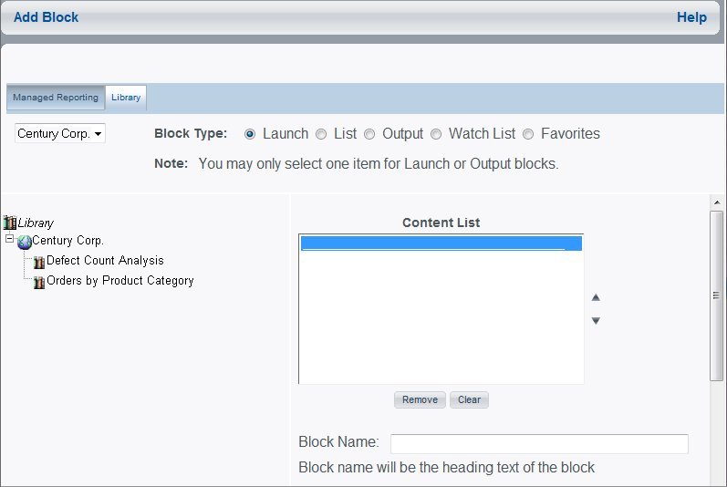Click the Block Name text field
Image resolution: width=727 pixels, height=487 pixels.
539,444
